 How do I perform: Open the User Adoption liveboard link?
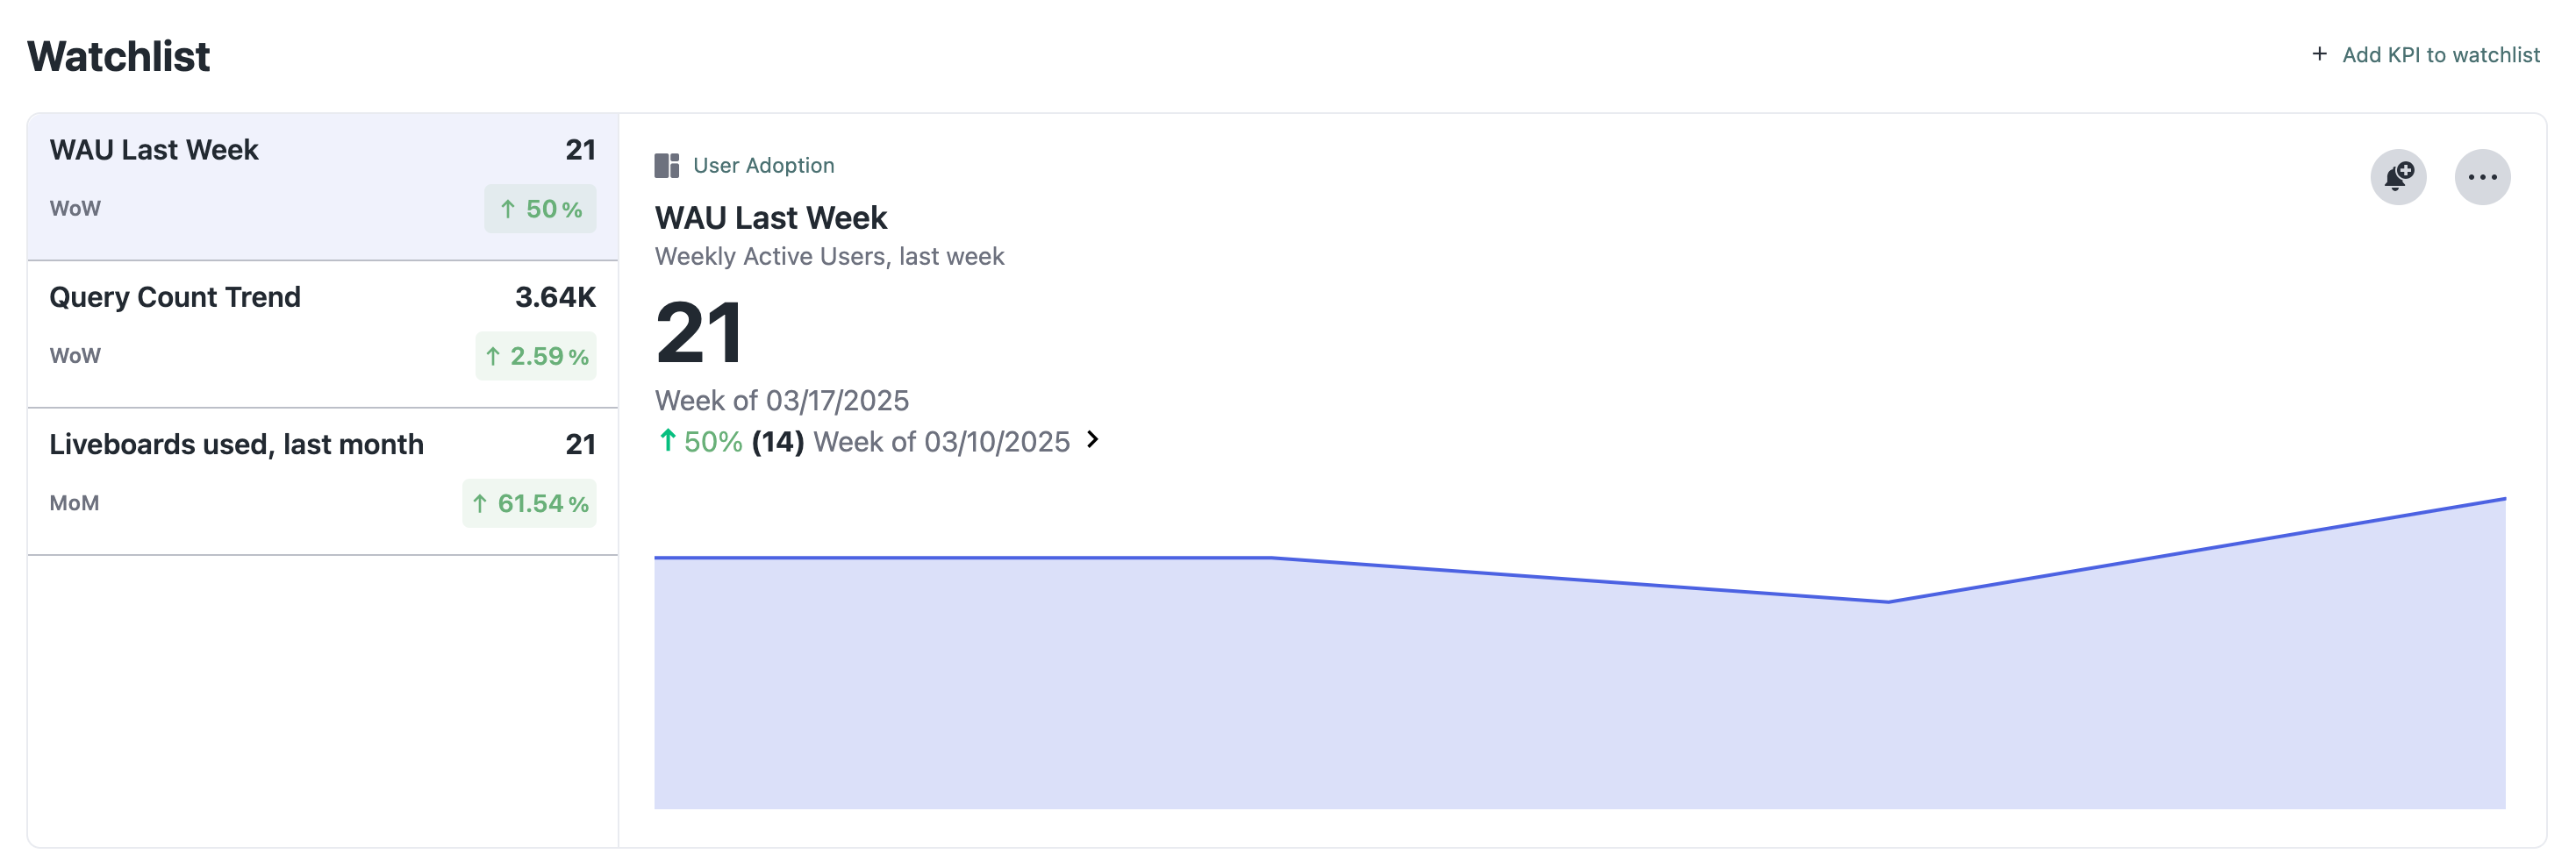[763, 165]
